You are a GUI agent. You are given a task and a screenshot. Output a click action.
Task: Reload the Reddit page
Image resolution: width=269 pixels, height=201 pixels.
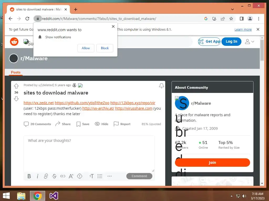[x=27, y=19]
